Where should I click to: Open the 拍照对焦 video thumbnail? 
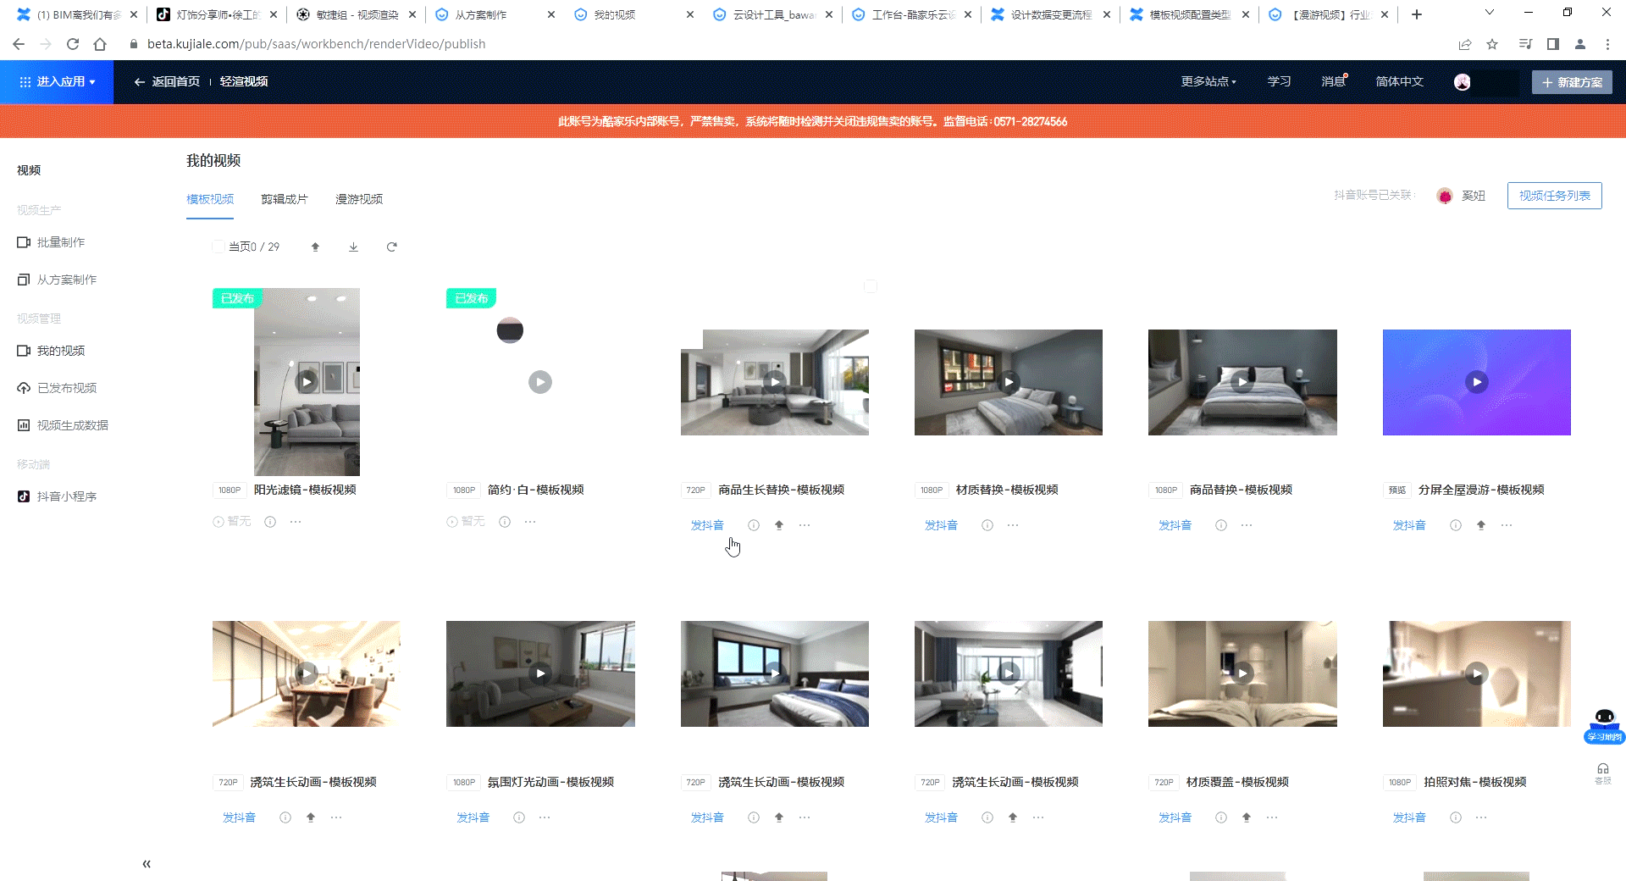click(x=1476, y=673)
